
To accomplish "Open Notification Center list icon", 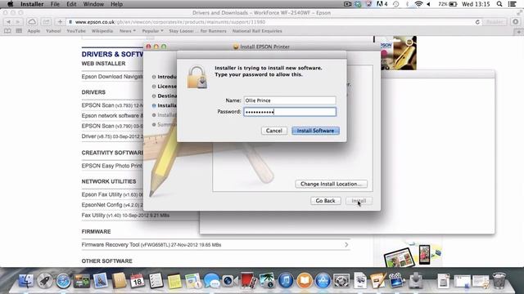I will [x=512, y=4].
